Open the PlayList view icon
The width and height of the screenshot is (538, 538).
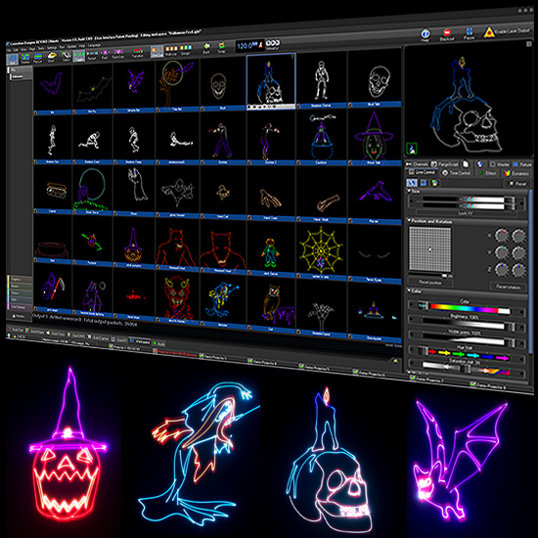point(38,58)
